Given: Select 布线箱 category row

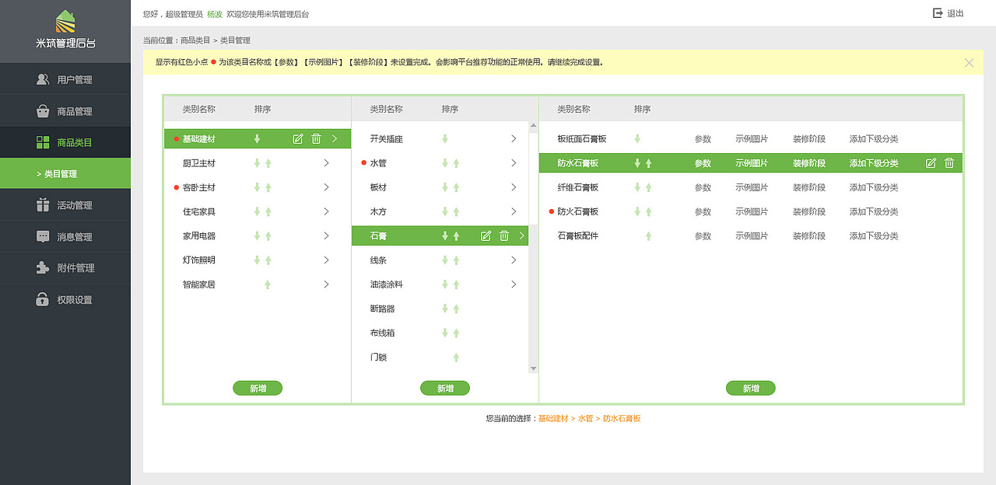Looking at the screenshot, I should tap(440, 333).
